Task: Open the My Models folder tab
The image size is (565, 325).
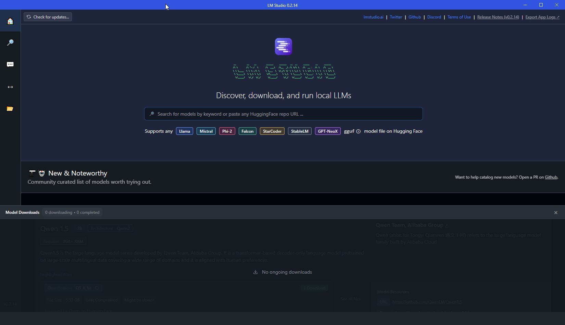Action: pyautogui.click(x=10, y=109)
